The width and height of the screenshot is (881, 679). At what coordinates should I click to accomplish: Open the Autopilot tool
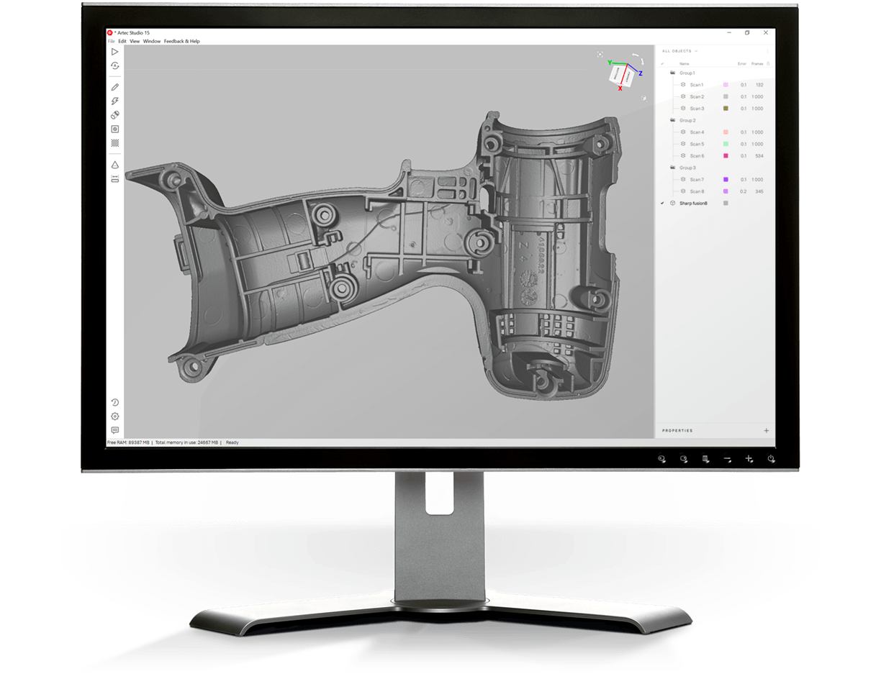pyautogui.click(x=114, y=66)
